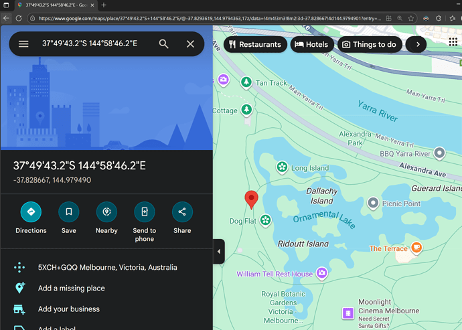The width and height of the screenshot is (462, 330).
Task: Get Directions to the pinned location
Action: (x=31, y=212)
